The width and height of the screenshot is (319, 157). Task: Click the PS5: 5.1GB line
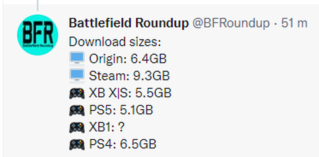pos(111,110)
